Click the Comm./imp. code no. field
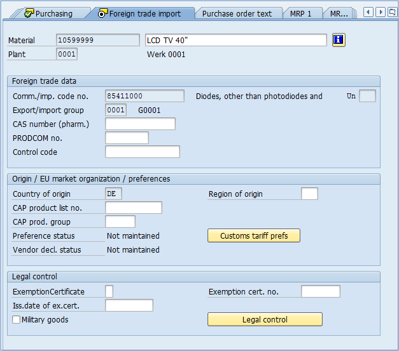The width and height of the screenshot is (399, 351). (x=149, y=96)
